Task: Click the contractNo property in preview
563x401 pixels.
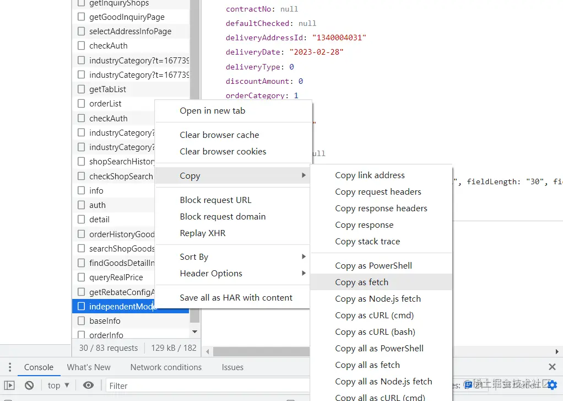Action: tap(248, 9)
